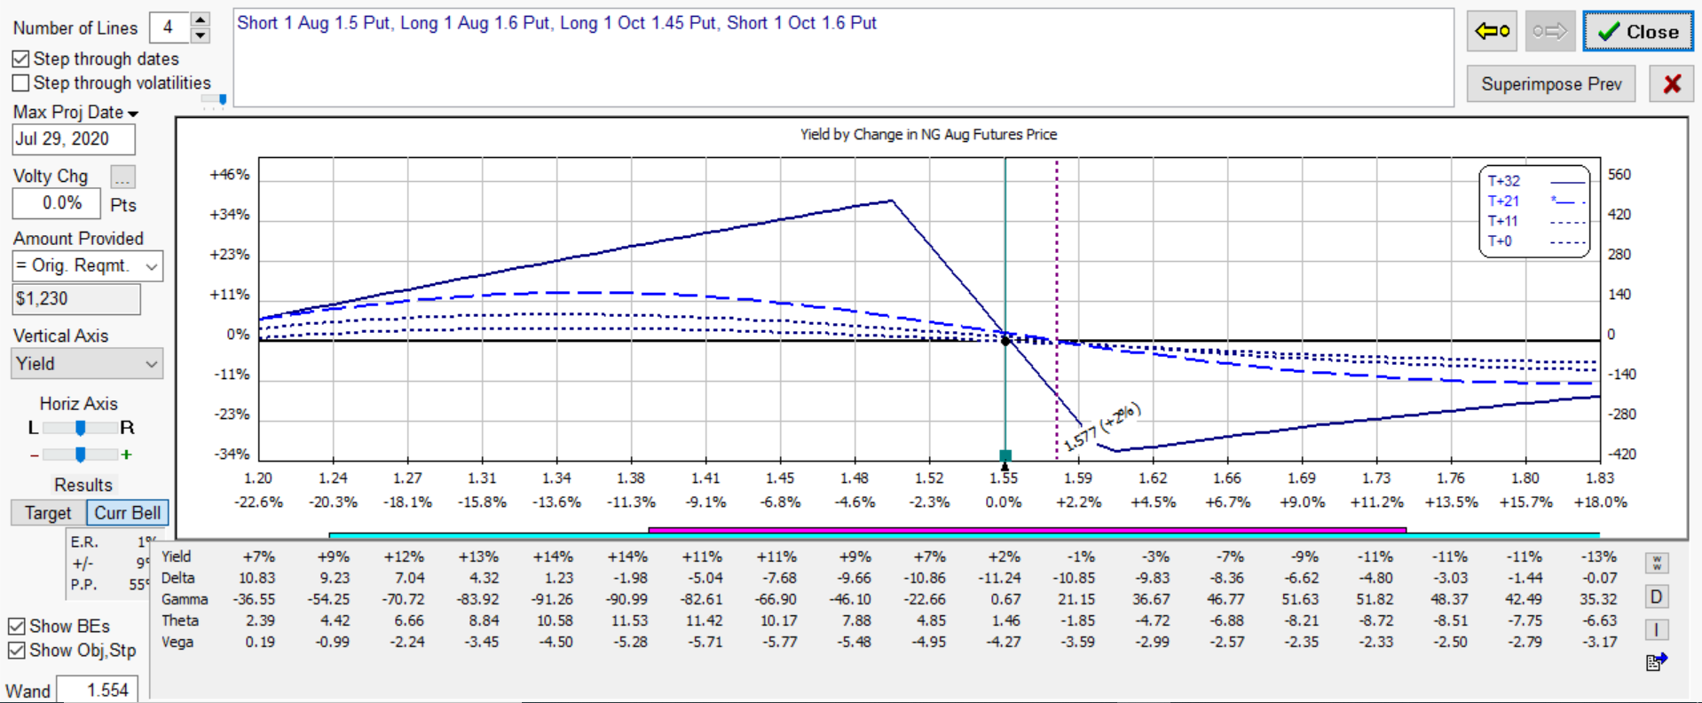Click the Vega row label

pos(177,642)
